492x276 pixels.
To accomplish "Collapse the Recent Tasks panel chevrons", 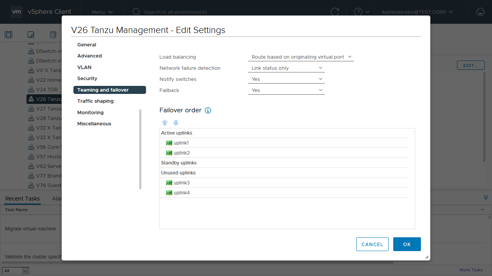I will [486, 197].
